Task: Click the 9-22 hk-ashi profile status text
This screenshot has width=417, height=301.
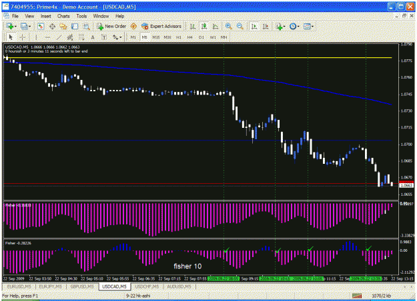Action: tap(138, 296)
